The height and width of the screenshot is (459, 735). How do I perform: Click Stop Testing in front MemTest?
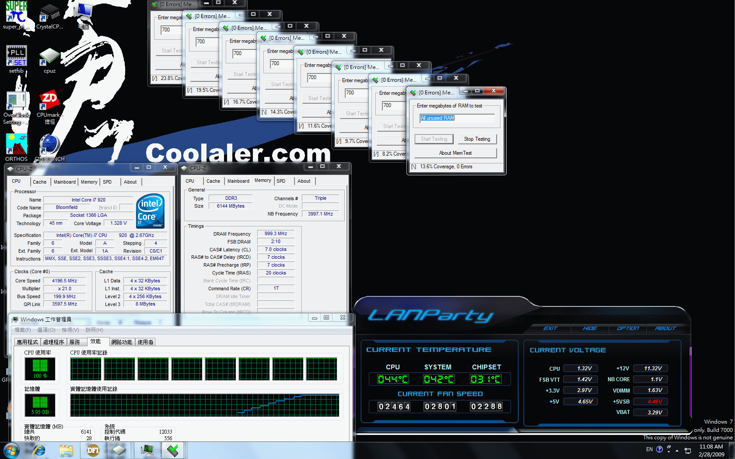[x=477, y=139]
